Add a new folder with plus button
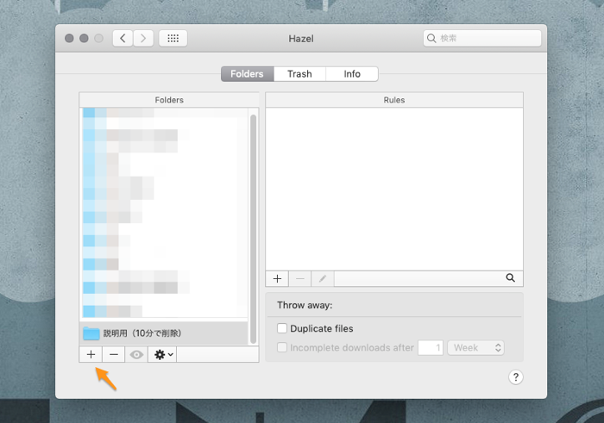 click(91, 354)
